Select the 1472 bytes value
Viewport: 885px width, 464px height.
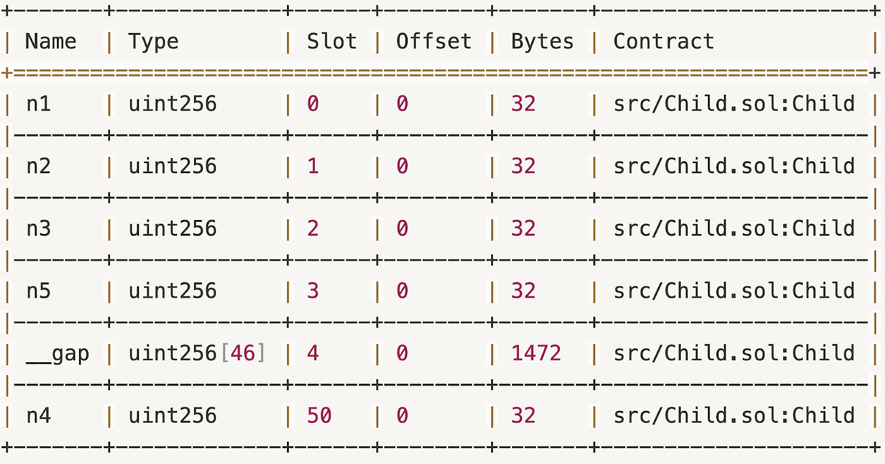pos(536,353)
